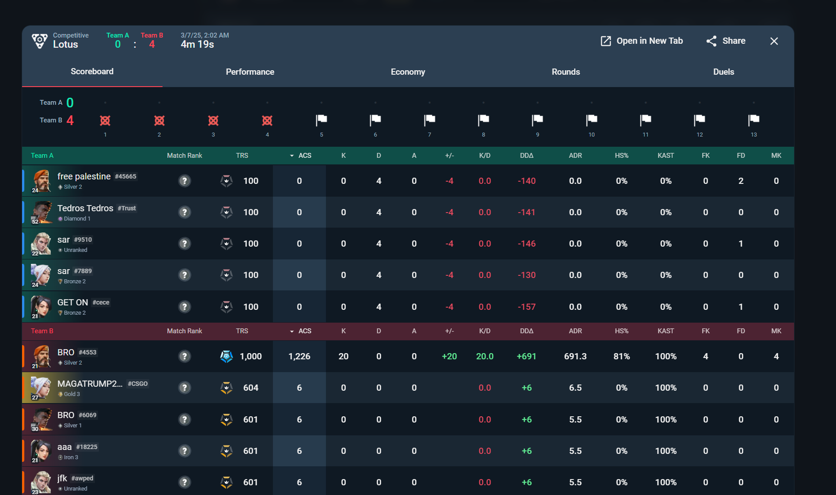Open the match in a new tab
The height and width of the screenshot is (495, 836).
(642, 41)
